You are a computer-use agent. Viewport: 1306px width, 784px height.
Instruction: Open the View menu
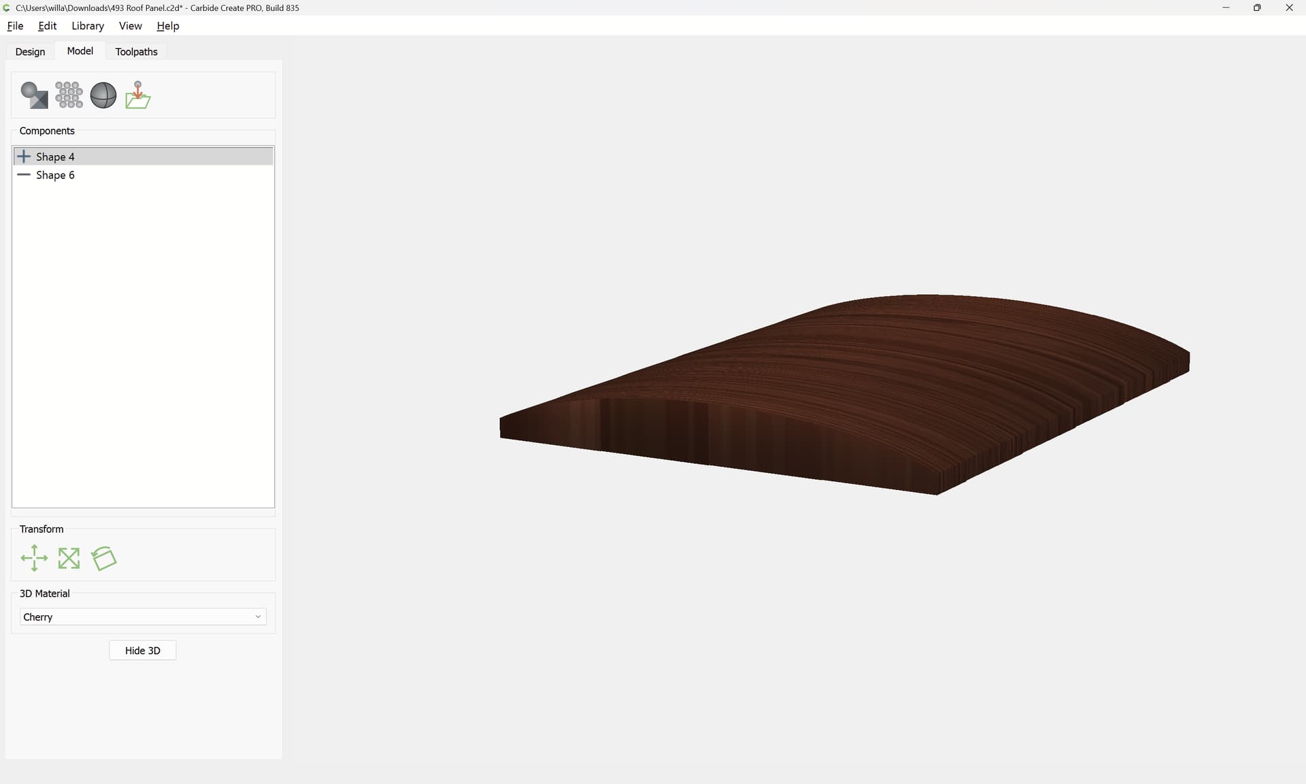[x=130, y=26]
